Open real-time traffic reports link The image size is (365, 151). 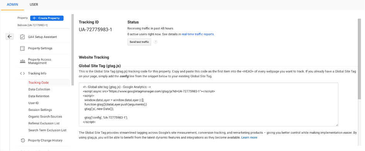(198, 34)
